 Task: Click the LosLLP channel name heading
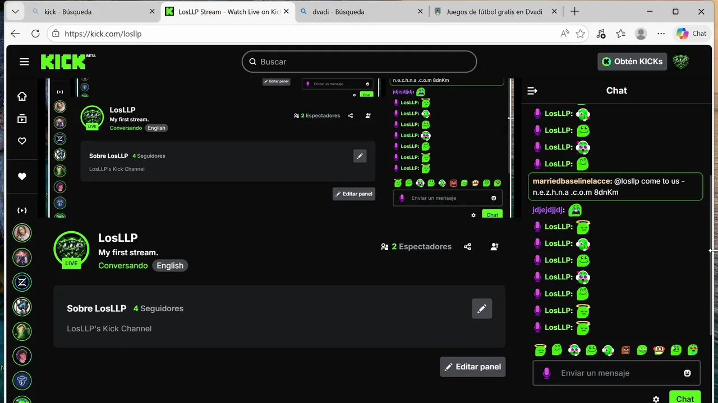coord(118,238)
